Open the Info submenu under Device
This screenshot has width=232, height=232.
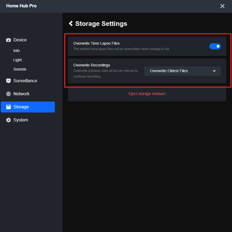pyautogui.click(x=16, y=51)
